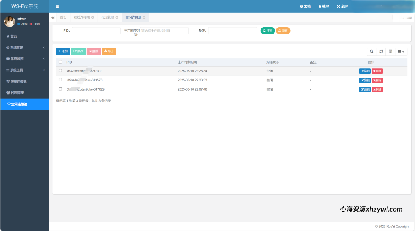The image size is (415, 231).
Task: Tick the checkbox for the 22:07:48 row
Action: tap(60, 89)
